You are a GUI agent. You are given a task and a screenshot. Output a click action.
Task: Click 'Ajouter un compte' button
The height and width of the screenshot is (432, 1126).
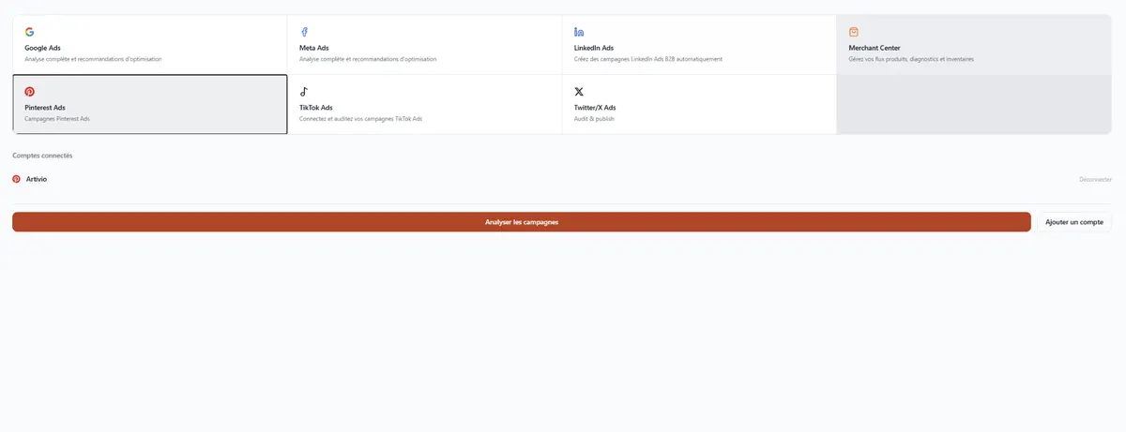(x=1074, y=222)
